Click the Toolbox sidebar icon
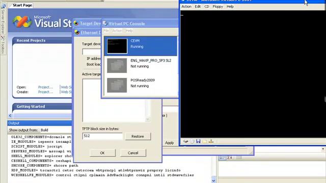Viewport: 326px width, 183px height. 3,38
